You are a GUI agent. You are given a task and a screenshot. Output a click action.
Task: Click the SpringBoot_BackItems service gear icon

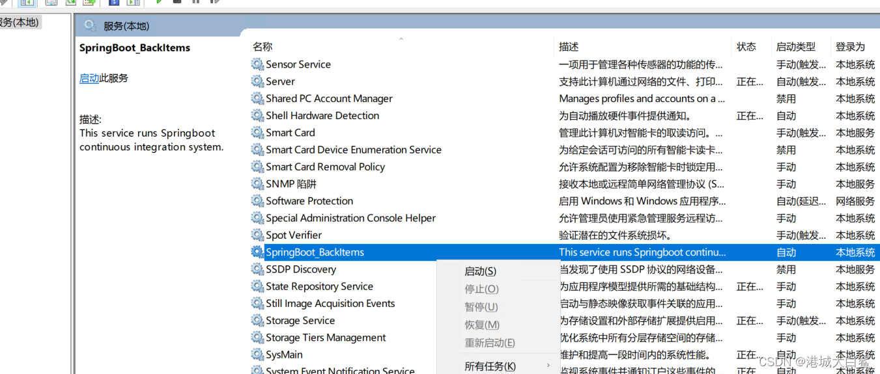point(258,252)
